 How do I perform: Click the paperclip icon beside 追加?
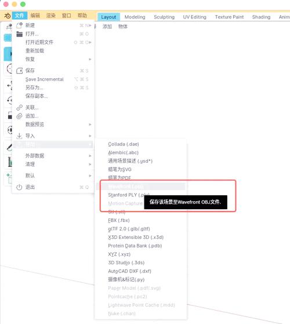tap(19, 116)
